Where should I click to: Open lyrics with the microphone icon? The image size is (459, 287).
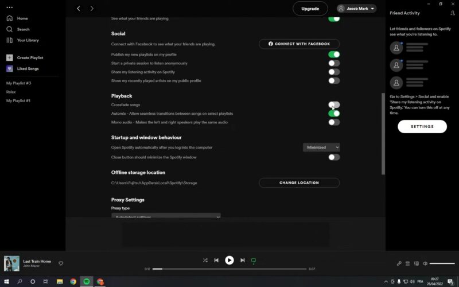[x=399, y=263]
